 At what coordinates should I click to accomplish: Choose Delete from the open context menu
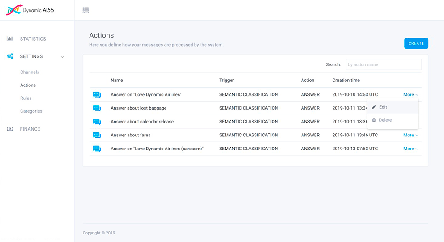pos(384,120)
